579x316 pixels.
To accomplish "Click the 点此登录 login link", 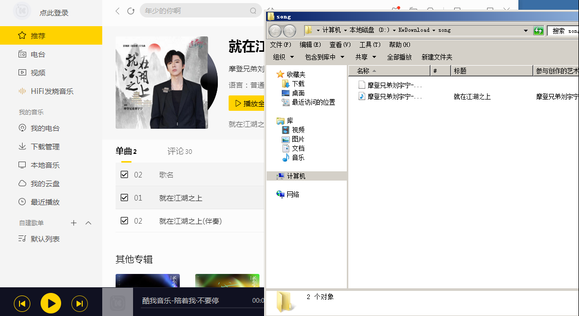I will point(54,12).
